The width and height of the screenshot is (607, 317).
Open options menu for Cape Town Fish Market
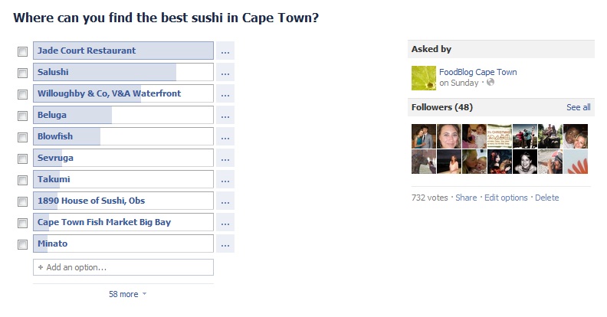pyautogui.click(x=225, y=223)
